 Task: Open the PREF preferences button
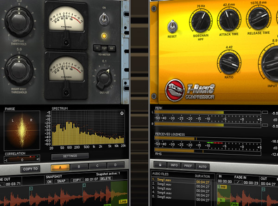pos(188,166)
